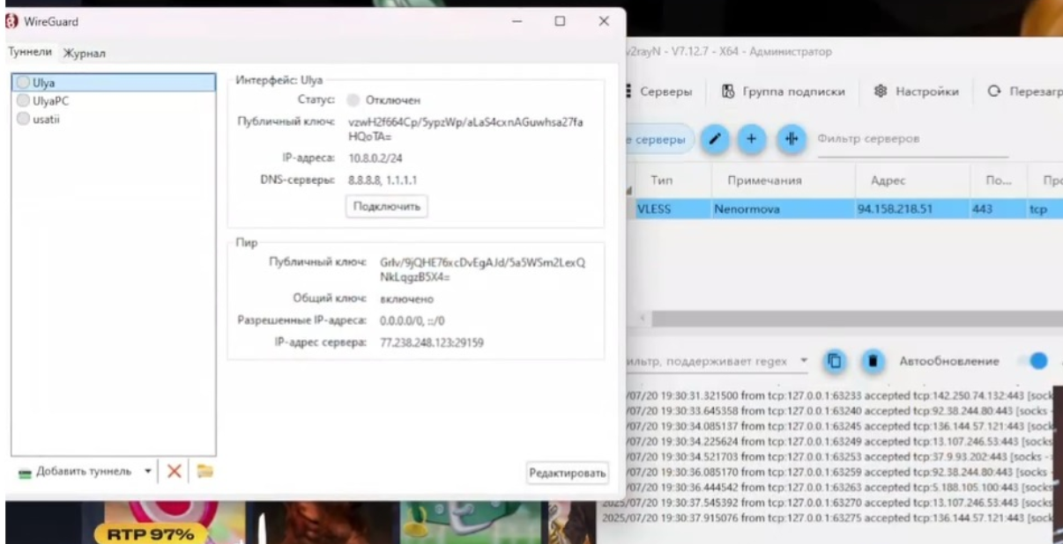This screenshot has width=1063, height=544.
Task: Click the export tunnels folder icon
Action: tap(204, 472)
